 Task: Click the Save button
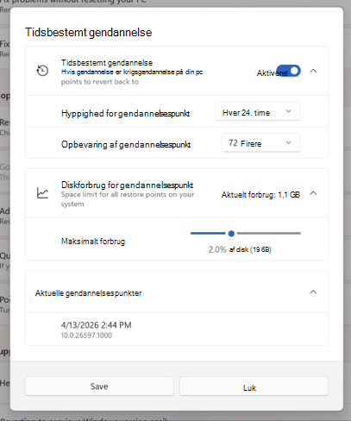point(99,386)
